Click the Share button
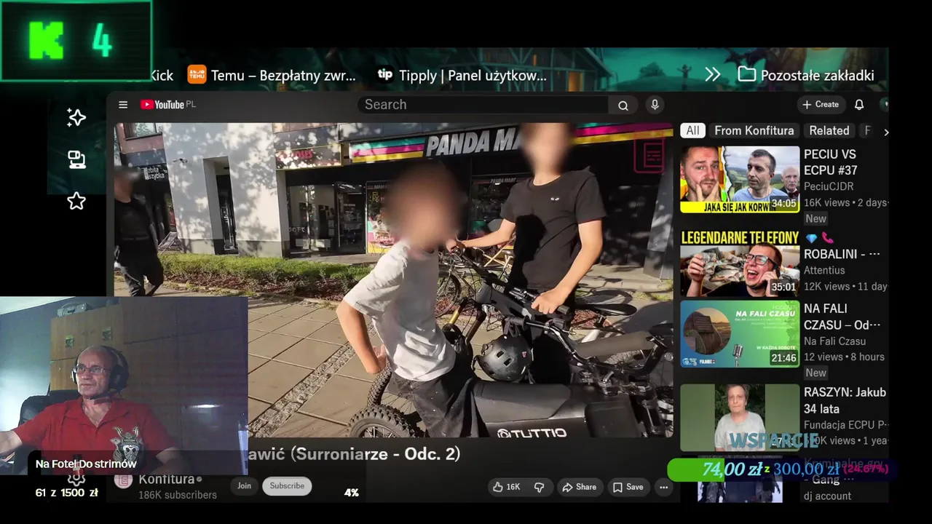 [579, 487]
